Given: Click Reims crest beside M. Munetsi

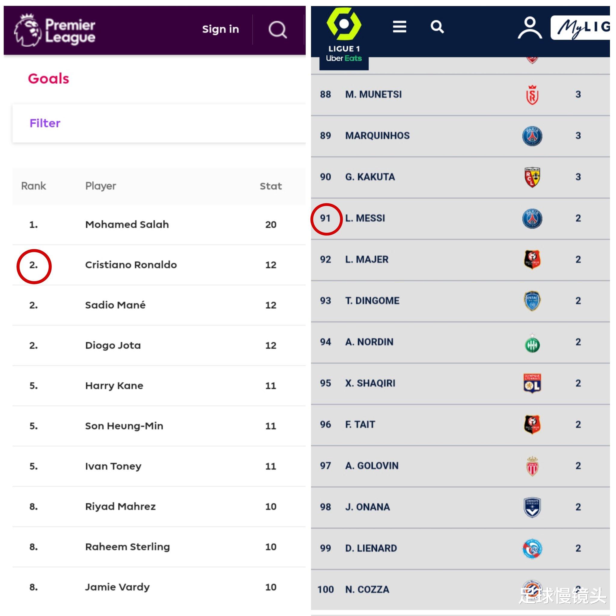Looking at the screenshot, I should [532, 95].
